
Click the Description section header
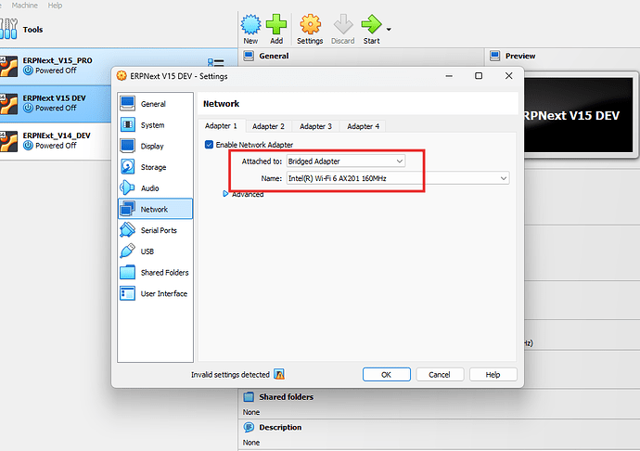tap(280, 427)
